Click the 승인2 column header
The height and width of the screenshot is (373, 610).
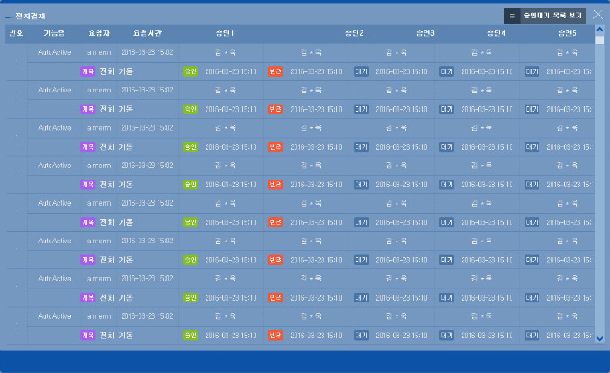pos(355,33)
